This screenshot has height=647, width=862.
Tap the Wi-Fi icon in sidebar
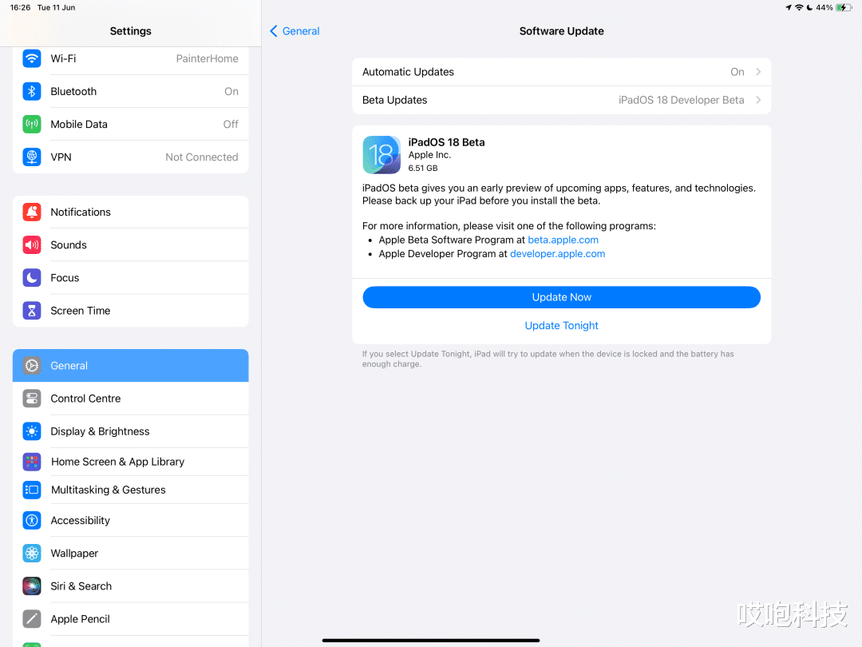click(x=32, y=58)
